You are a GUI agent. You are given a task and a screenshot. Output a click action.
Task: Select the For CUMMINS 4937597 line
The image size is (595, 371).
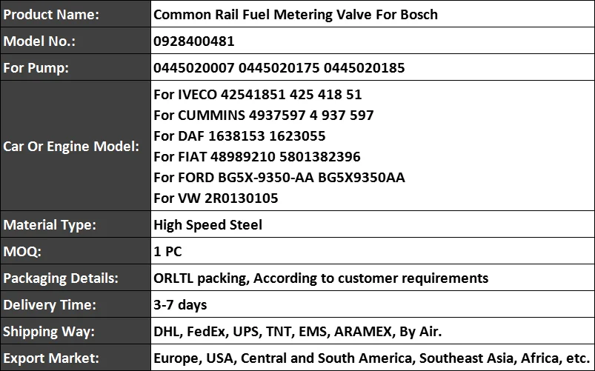(263, 115)
